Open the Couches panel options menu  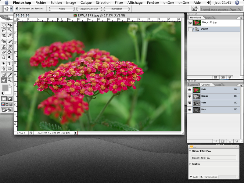[242, 85]
